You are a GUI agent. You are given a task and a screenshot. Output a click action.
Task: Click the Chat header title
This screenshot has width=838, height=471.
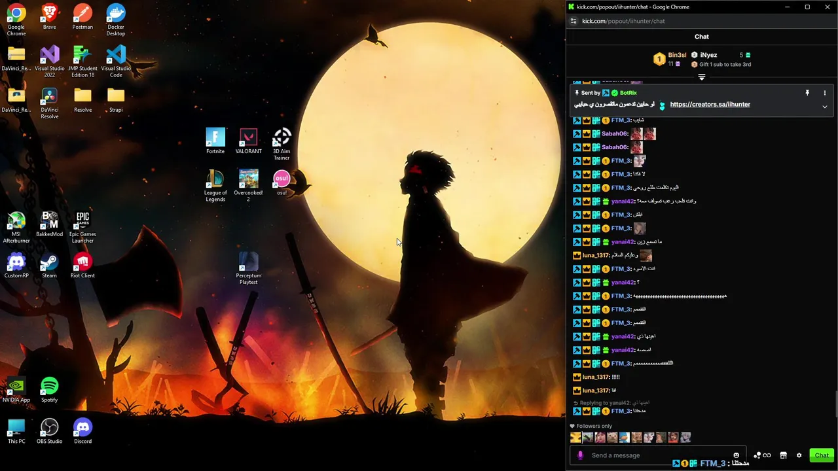[702, 37]
